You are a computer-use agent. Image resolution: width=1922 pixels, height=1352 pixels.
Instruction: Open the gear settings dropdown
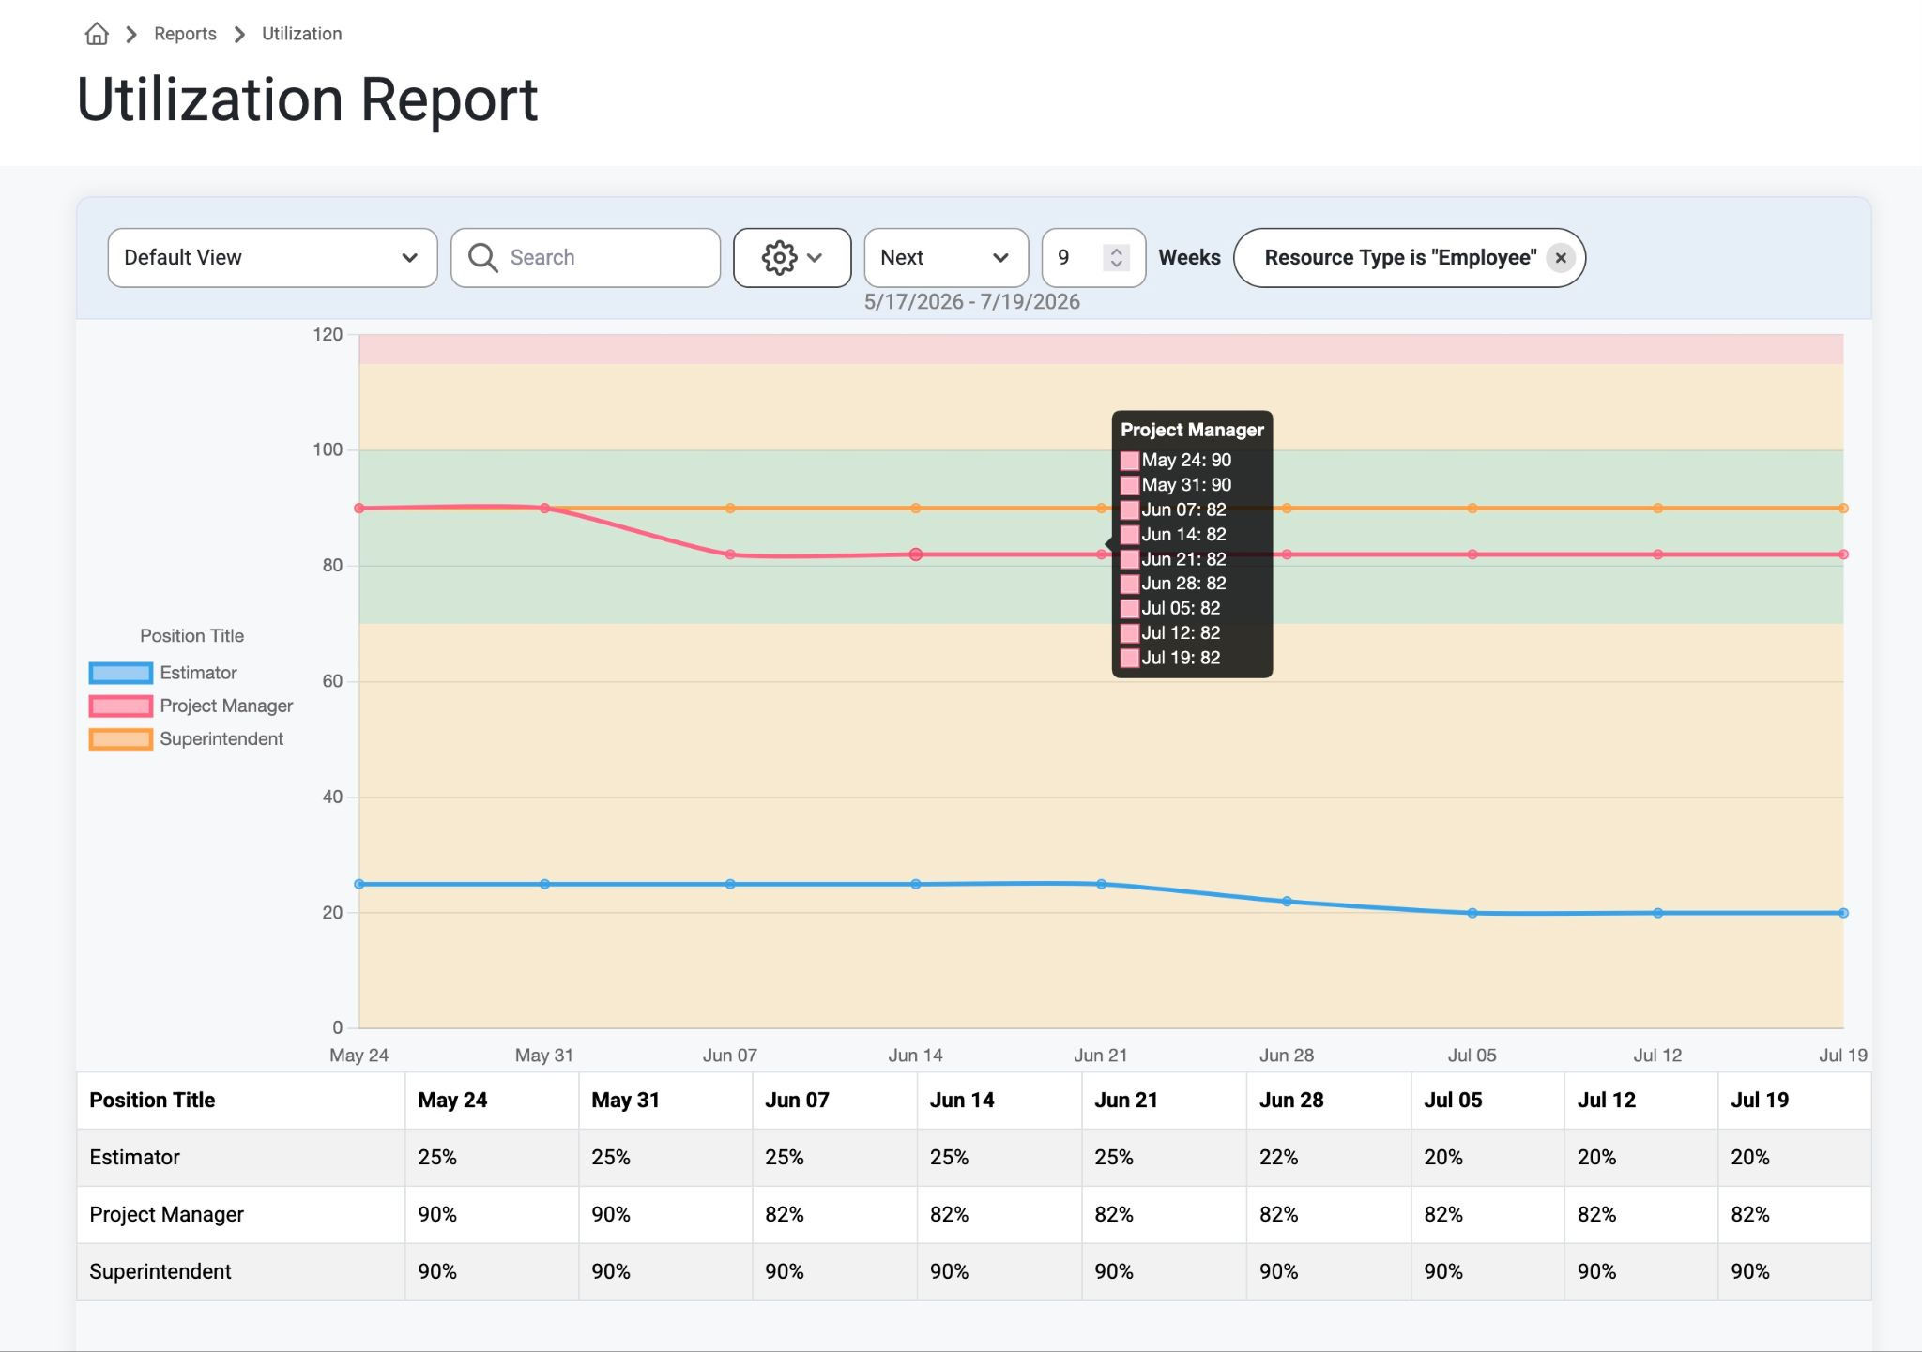[x=792, y=257]
